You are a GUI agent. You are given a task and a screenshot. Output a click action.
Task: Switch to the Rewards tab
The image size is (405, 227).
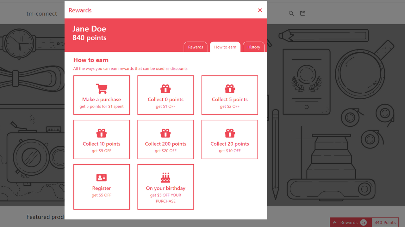tap(196, 47)
